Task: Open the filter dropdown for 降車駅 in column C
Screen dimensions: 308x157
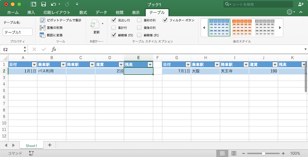Action: click(x=92, y=65)
